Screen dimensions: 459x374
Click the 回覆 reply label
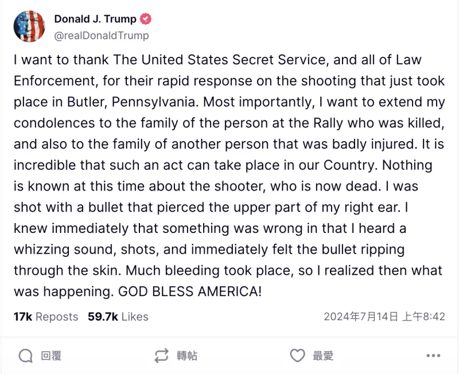click(51, 356)
